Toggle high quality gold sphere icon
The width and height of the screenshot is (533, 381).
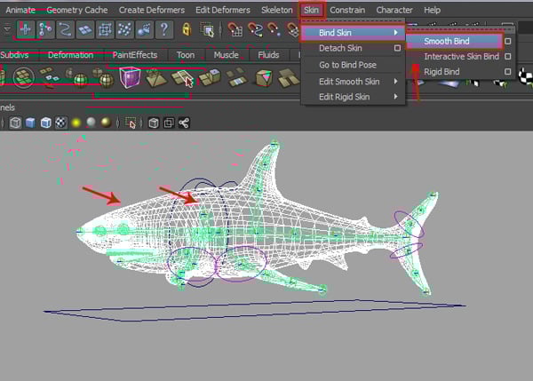(x=106, y=123)
